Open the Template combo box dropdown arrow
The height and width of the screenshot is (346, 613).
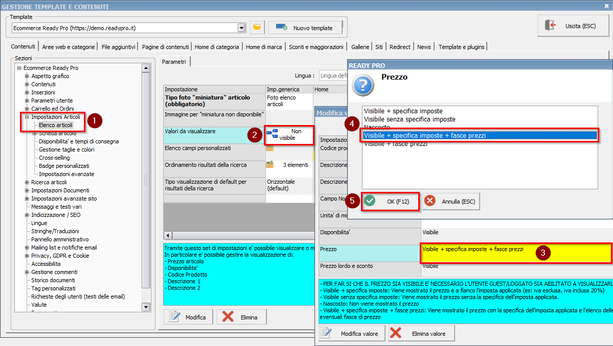tap(242, 28)
